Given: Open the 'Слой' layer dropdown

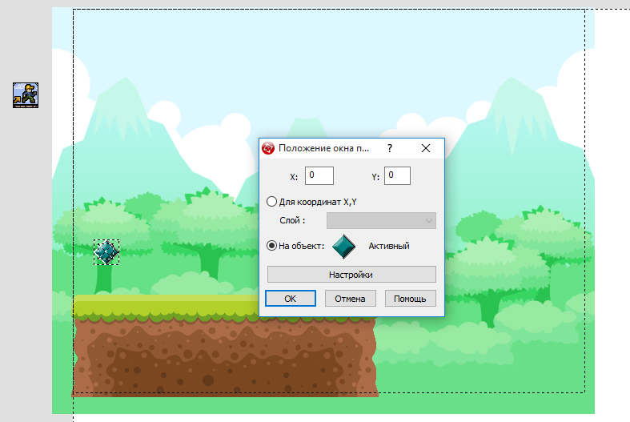Looking at the screenshot, I should (x=381, y=220).
